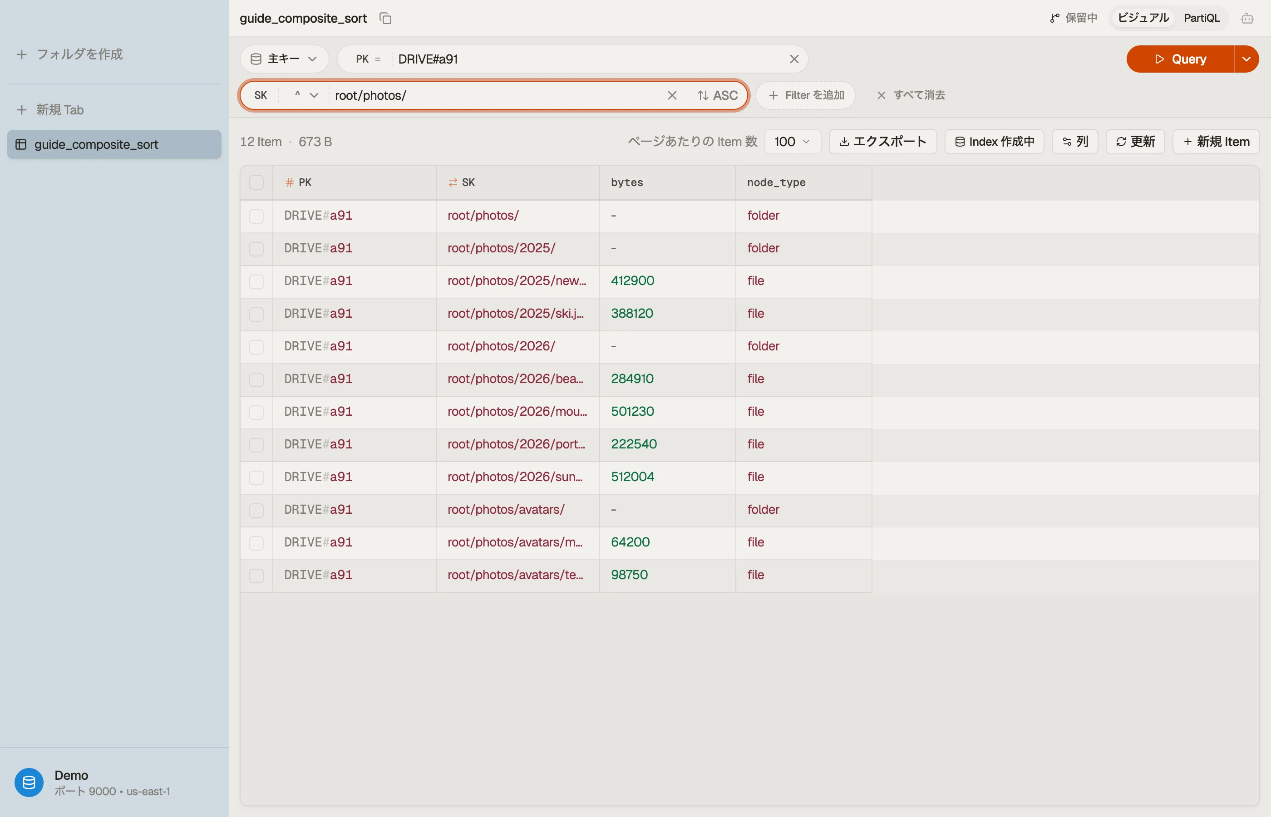Check the select-all header checkbox

tap(256, 182)
